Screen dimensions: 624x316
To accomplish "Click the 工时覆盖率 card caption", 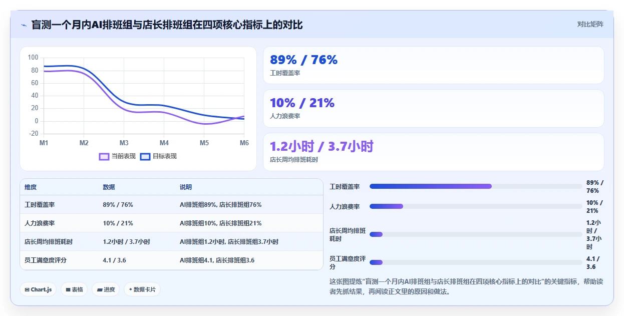I will coord(285,73).
